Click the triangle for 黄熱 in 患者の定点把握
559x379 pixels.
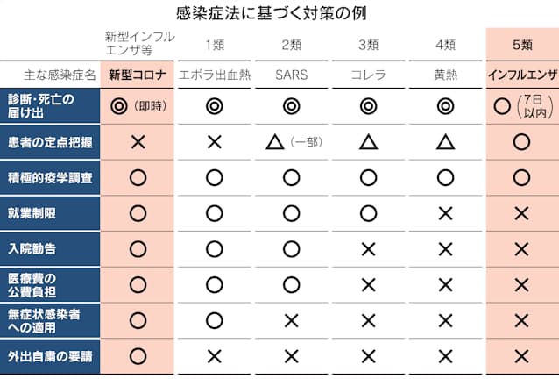445,142
